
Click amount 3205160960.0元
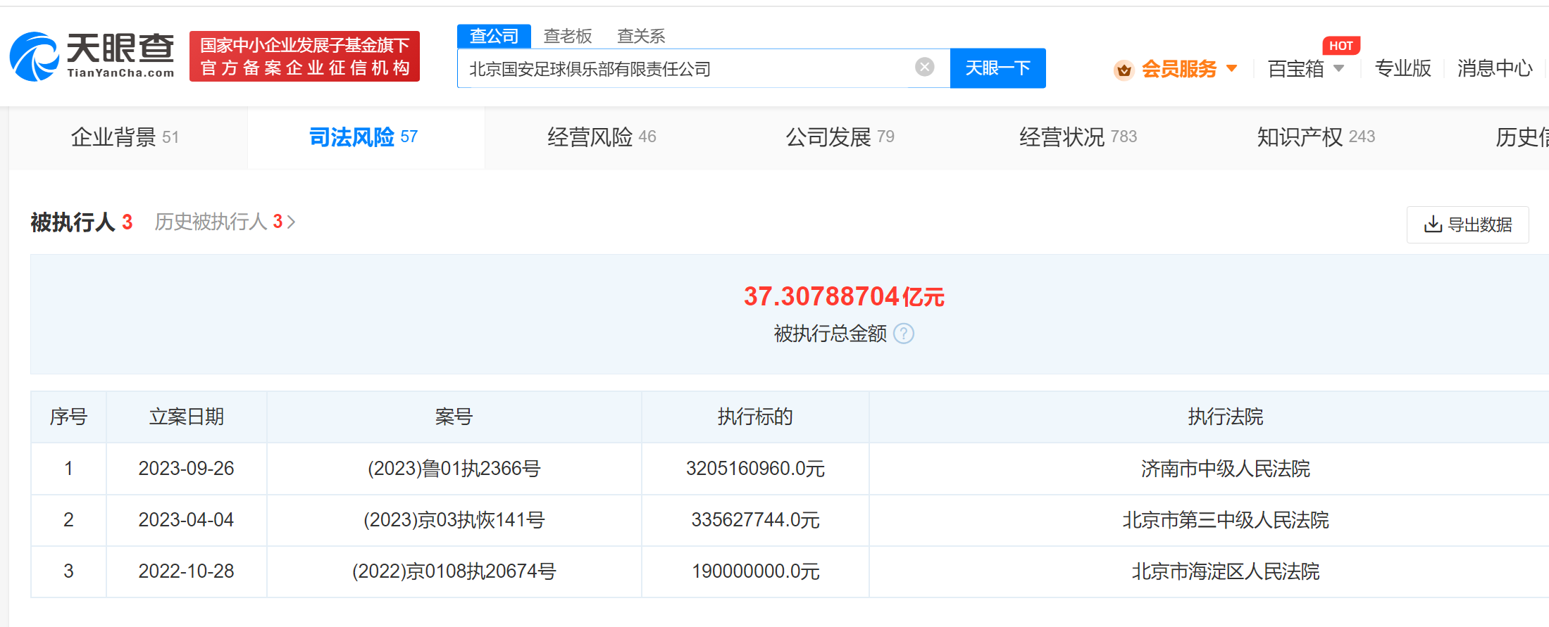pos(755,469)
